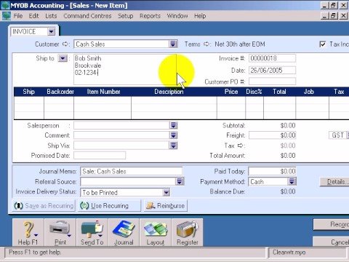This screenshot has width=349, height=262.
Task: Click the MYOB document icon in menu bar
Action: 7,16
